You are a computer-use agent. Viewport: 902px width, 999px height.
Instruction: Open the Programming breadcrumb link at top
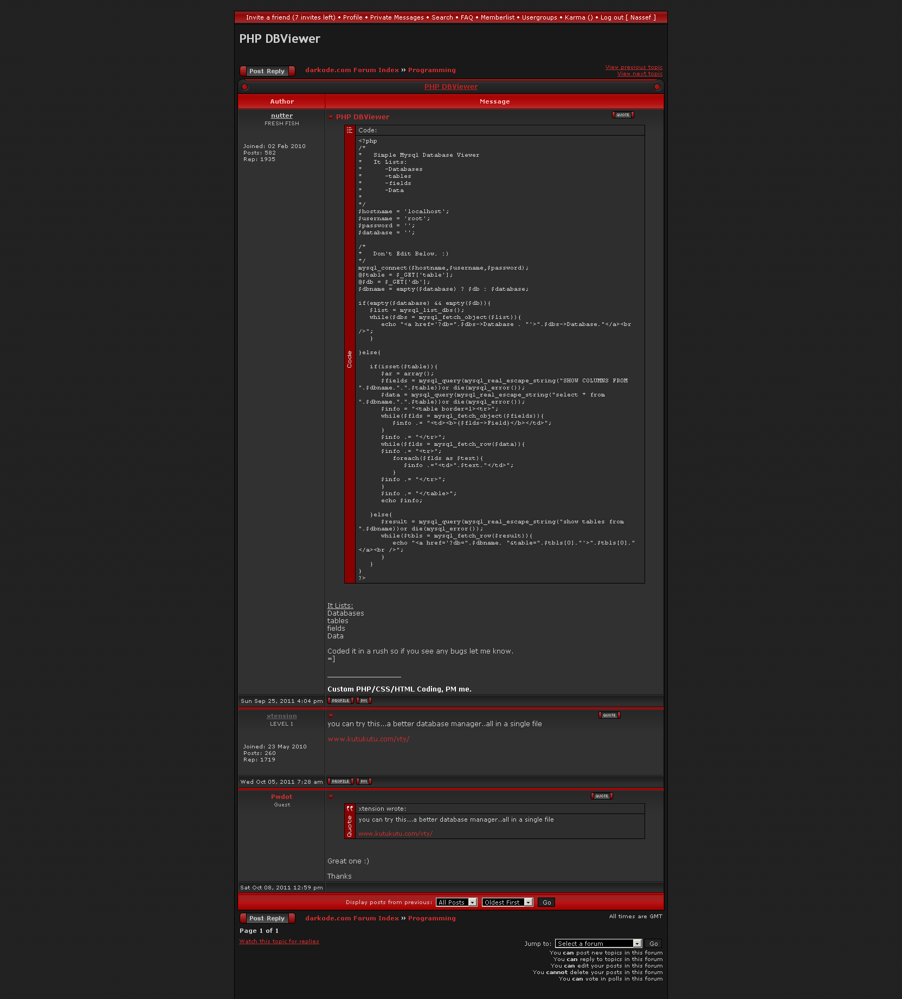point(431,70)
